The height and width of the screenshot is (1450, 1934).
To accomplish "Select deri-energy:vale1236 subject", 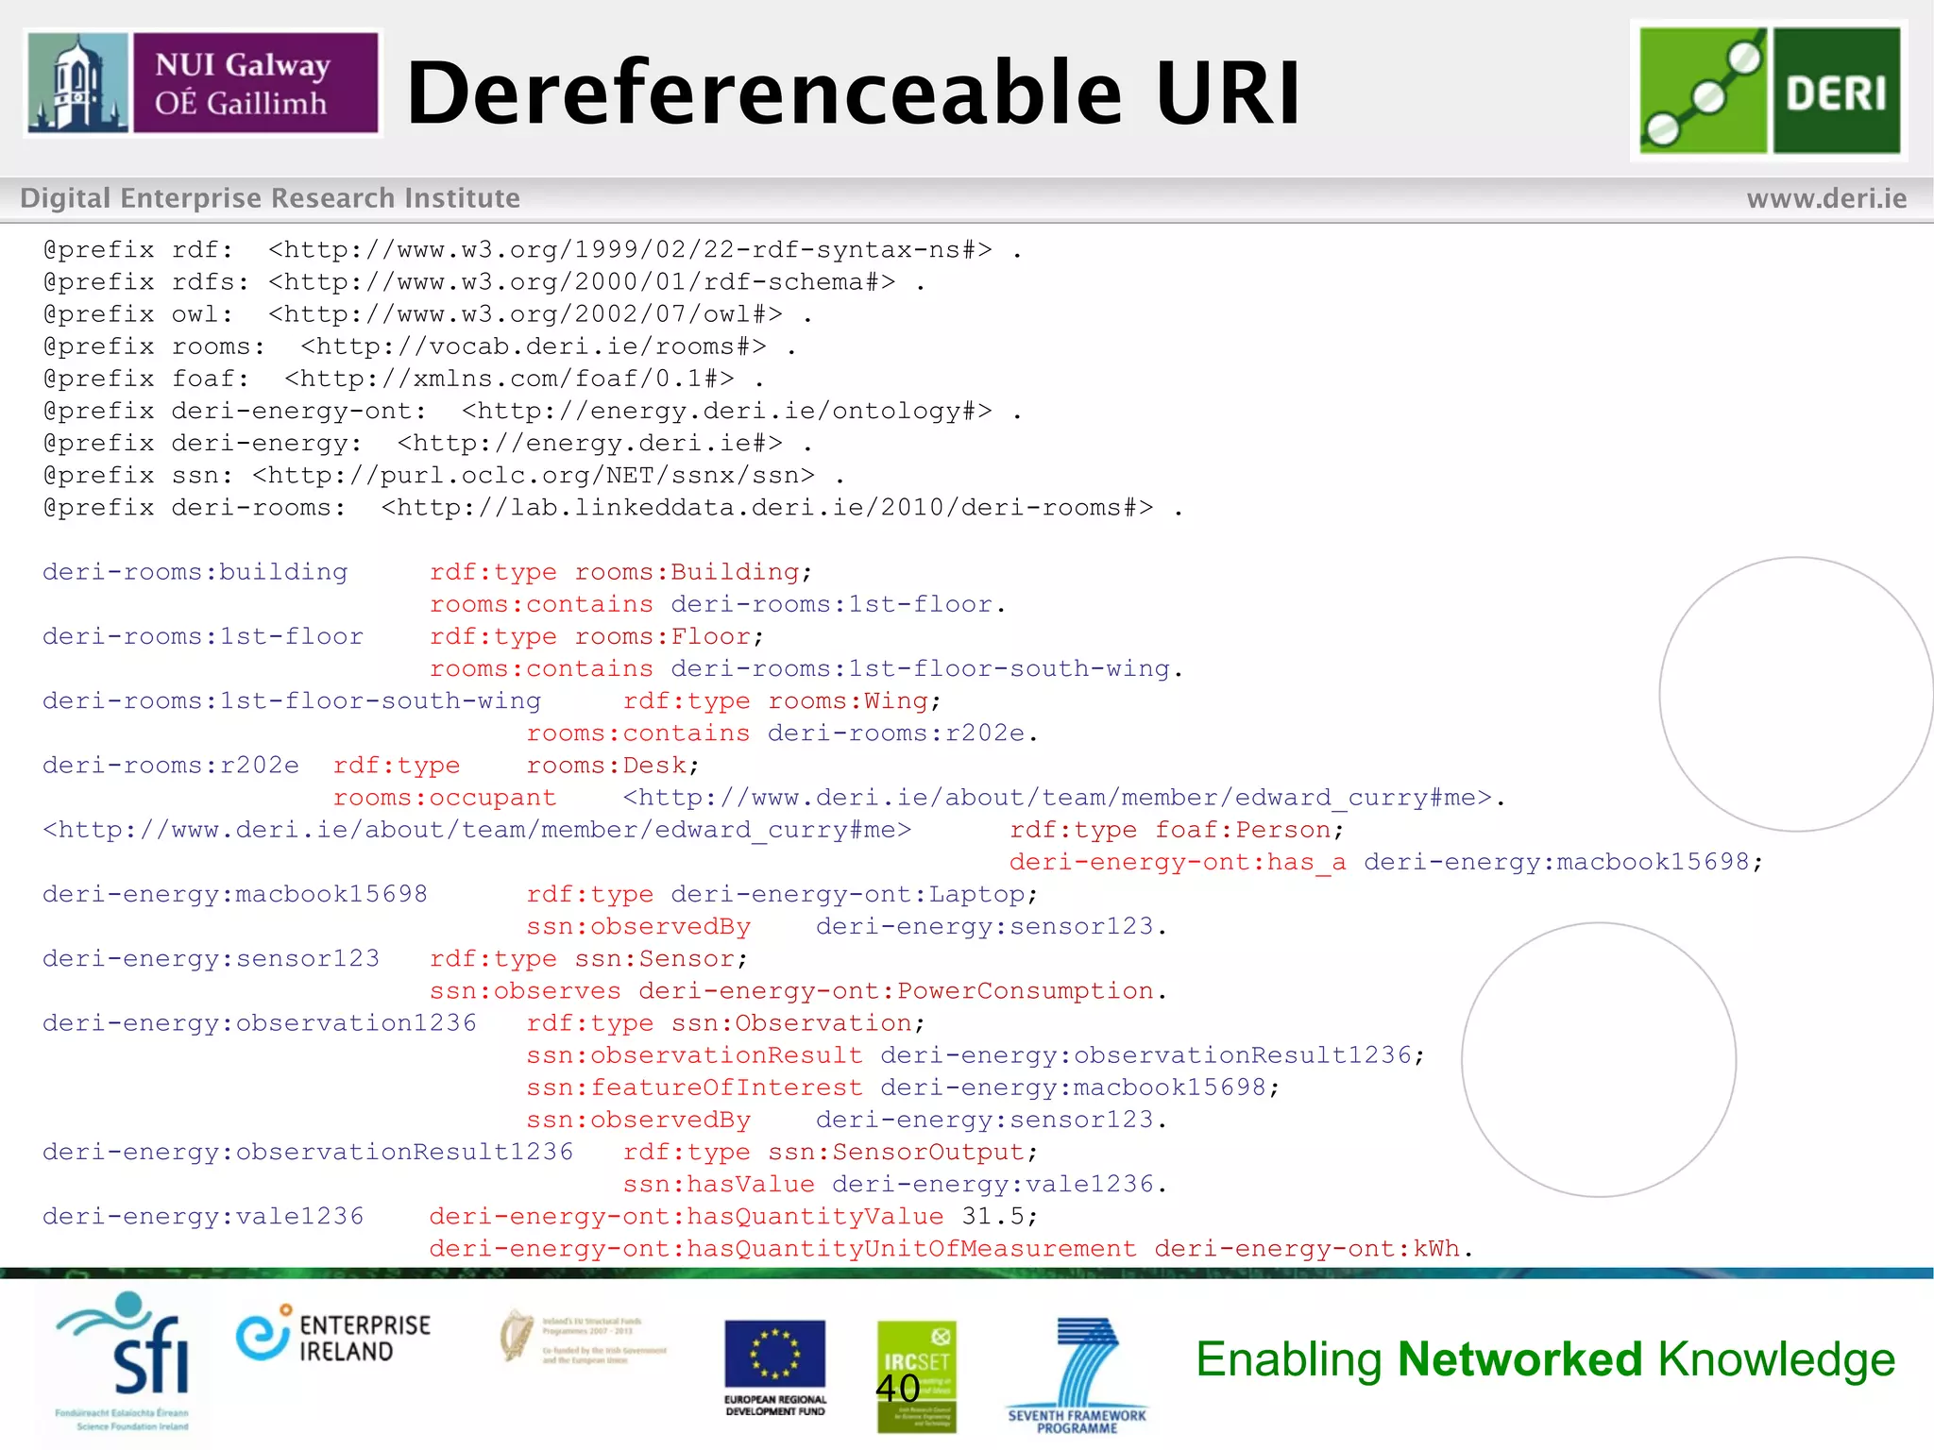I will tap(203, 1216).
